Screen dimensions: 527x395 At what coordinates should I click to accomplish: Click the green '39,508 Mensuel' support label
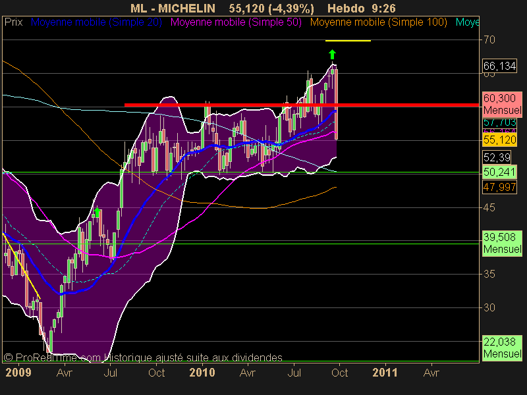pos(502,244)
